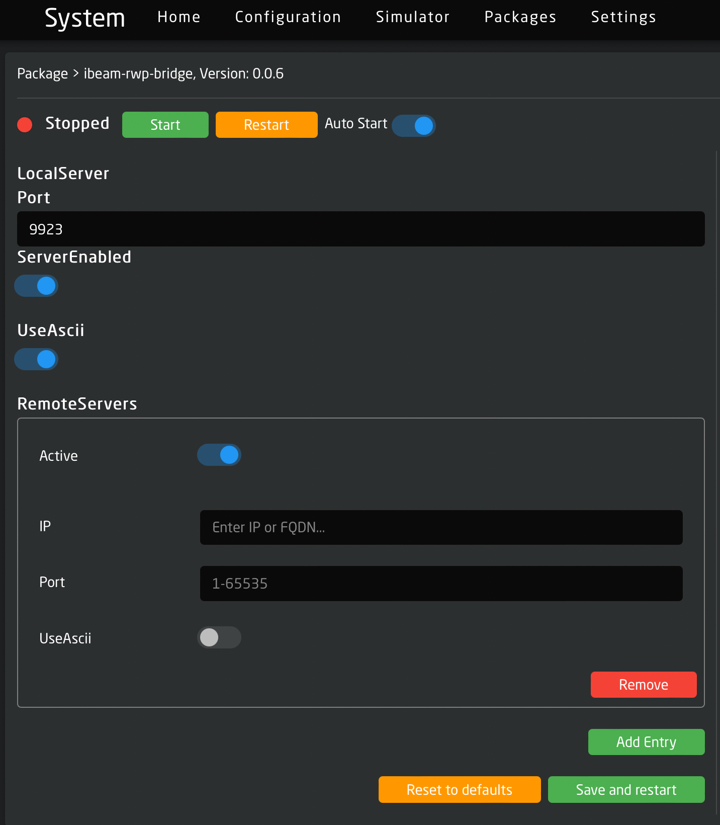Enable UseAscii for the remote server
Viewport: 720px width, 825px height.
(219, 637)
